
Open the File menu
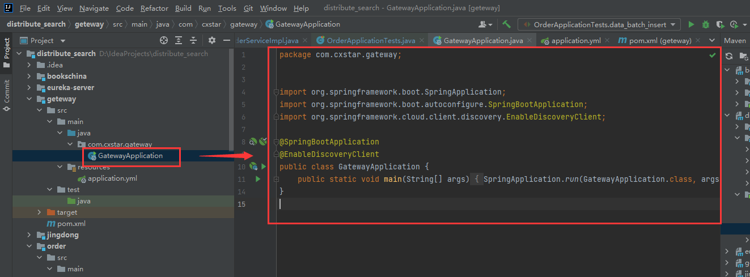25,8
